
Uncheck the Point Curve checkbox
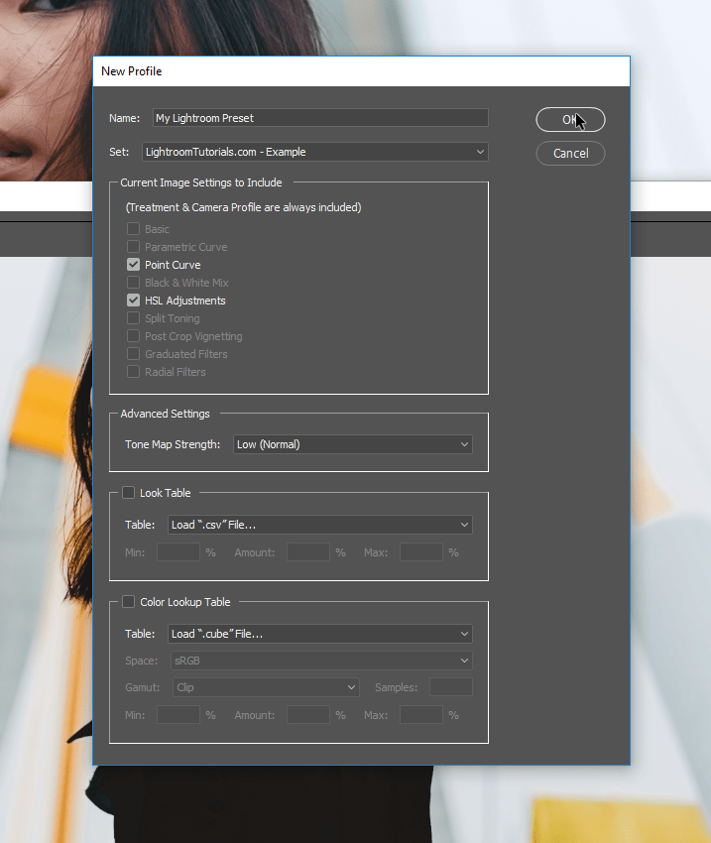(133, 265)
